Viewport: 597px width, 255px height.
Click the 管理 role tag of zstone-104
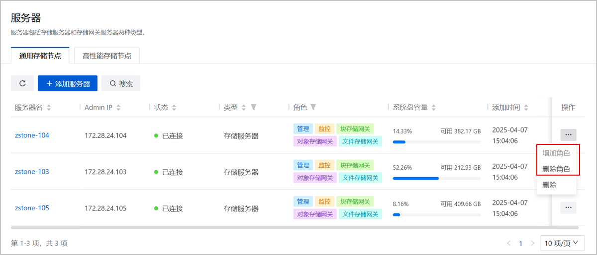click(303, 128)
